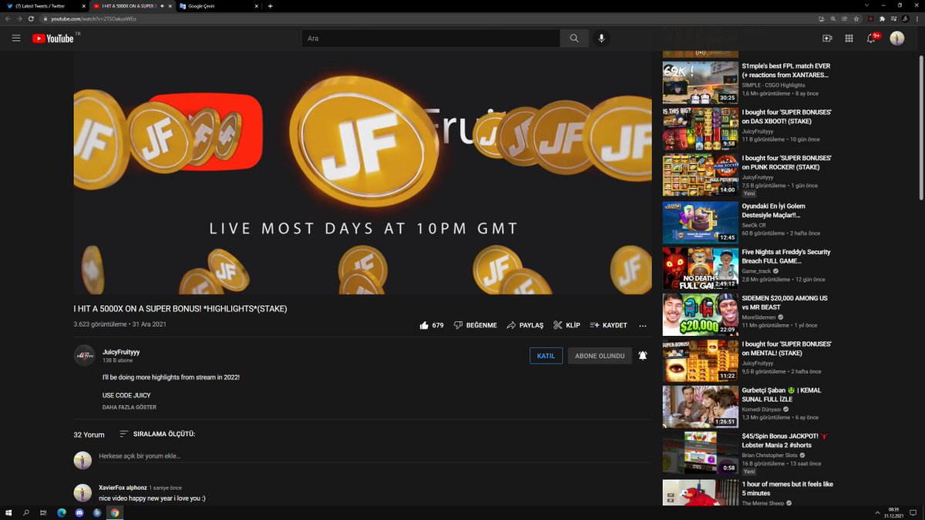Open the browser extensions puzzle icon

click(883, 18)
